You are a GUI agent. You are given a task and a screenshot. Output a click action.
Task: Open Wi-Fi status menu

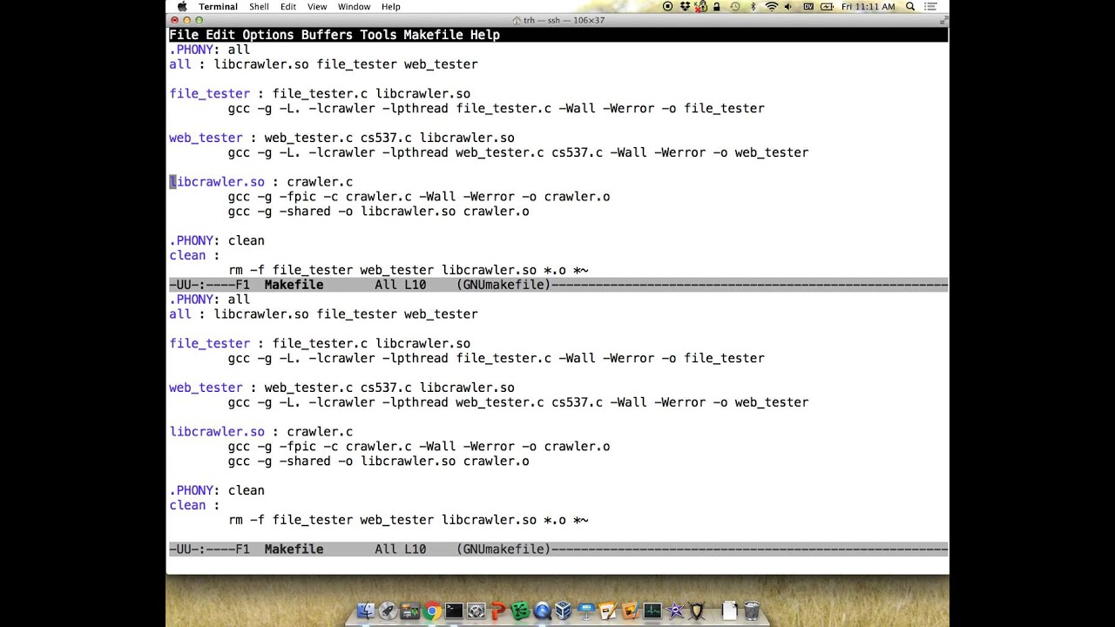tap(772, 6)
